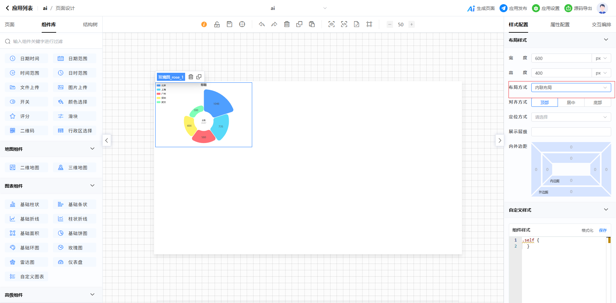Image resolution: width=616 pixels, height=303 pixels.
Task: Click the preview eye icon in toolbar
Action: (331, 24)
